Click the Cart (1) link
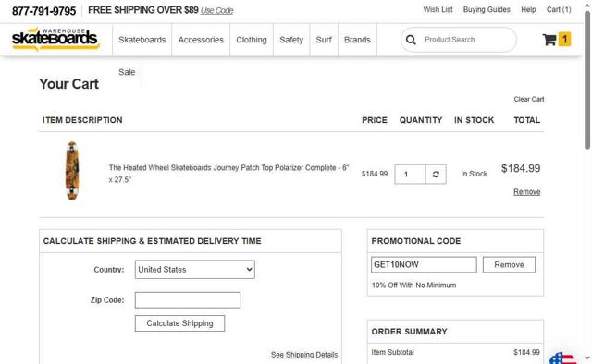This screenshot has width=592, height=364. pos(559,10)
